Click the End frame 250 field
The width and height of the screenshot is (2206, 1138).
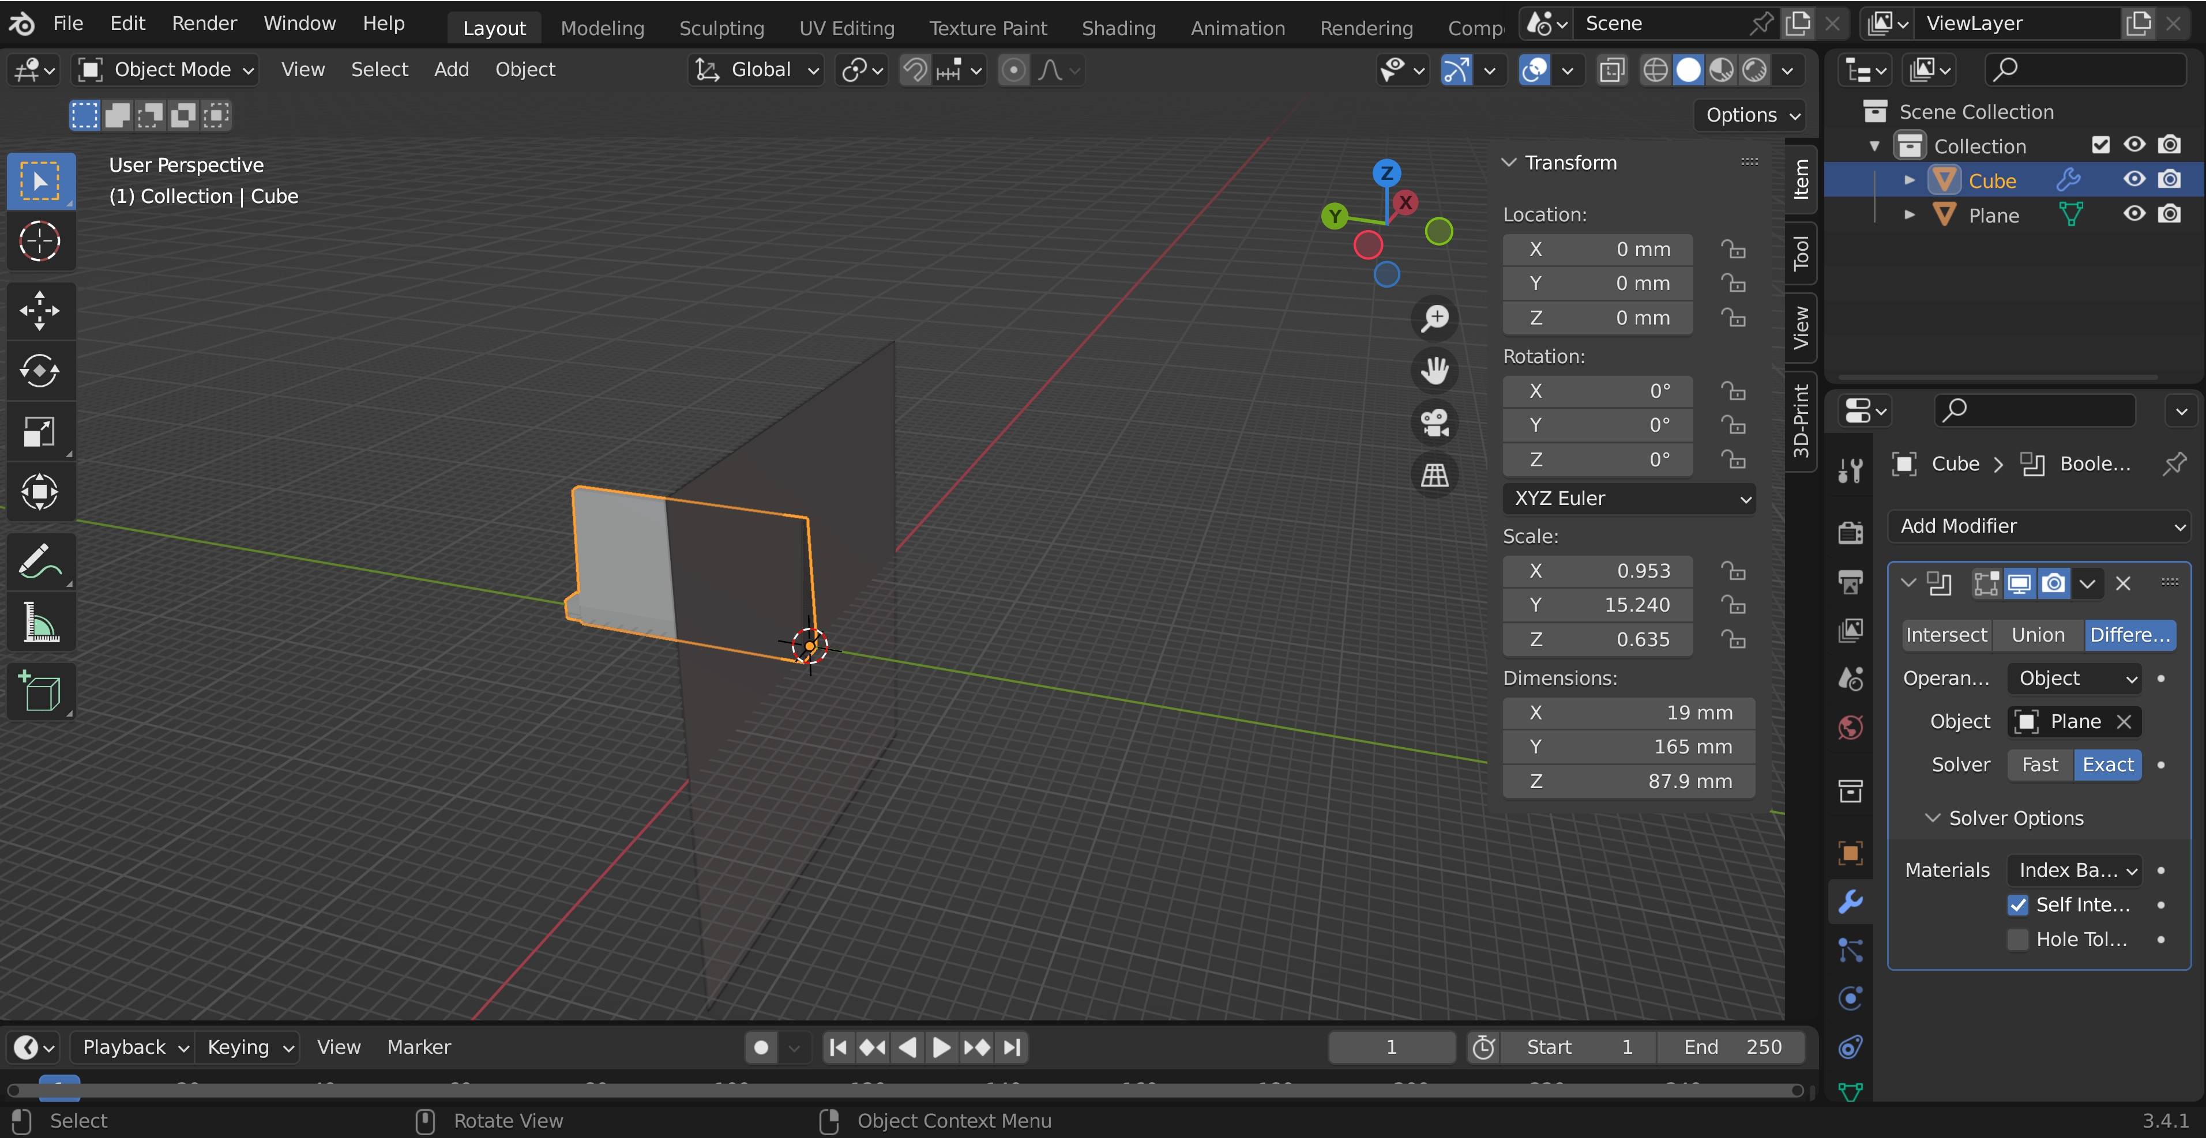coord(1731,1047)
